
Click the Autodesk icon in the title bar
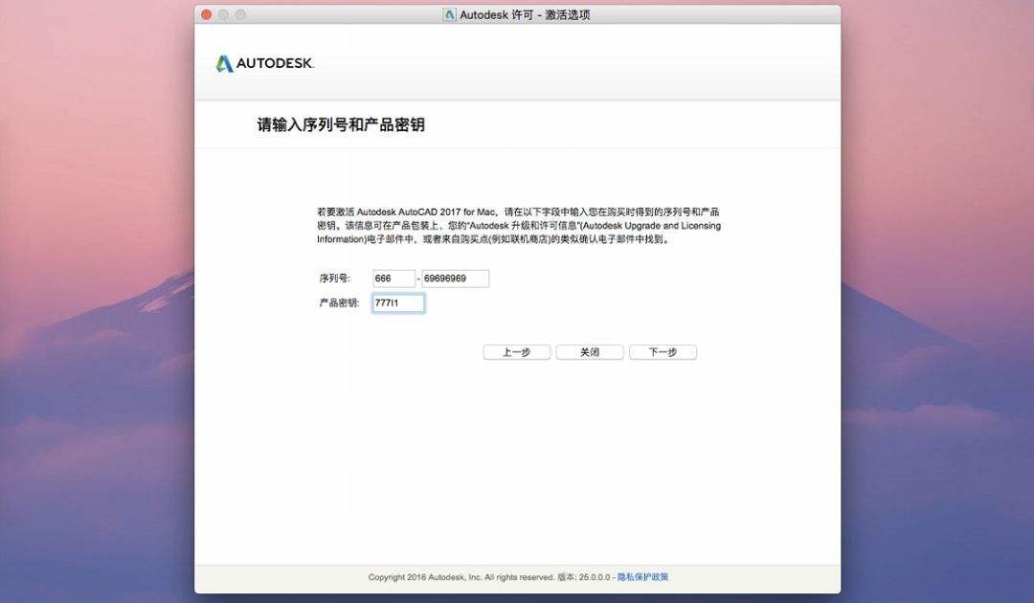pyautogui.click(x=450, y=14)
